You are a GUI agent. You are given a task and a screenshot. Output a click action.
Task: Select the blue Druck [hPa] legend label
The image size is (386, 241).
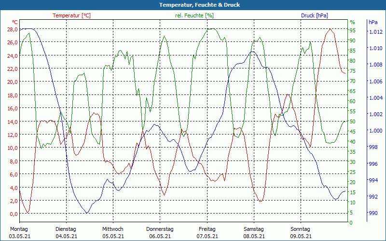pos(314,15)
